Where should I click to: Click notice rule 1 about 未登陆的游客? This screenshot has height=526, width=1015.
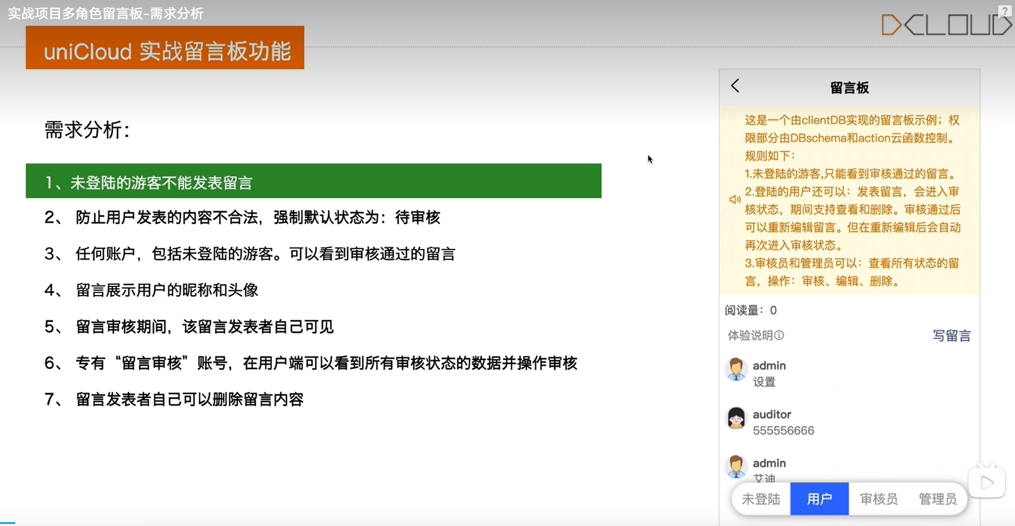850,174
